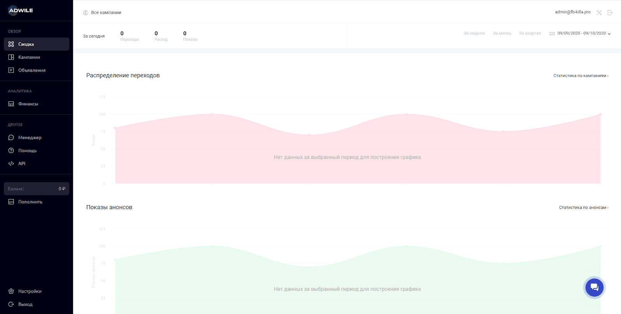Image resolution: width=621 pixels, height=314 pixels.
Task: Click the chevron arrow after the date range
Action: pos(609,34)
